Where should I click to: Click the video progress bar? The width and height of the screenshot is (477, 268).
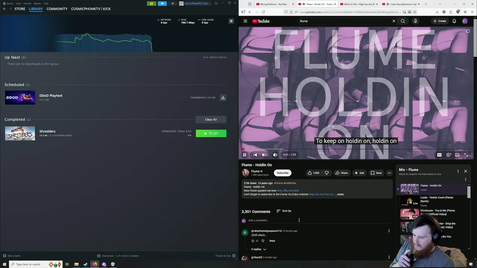coord(356,149)
